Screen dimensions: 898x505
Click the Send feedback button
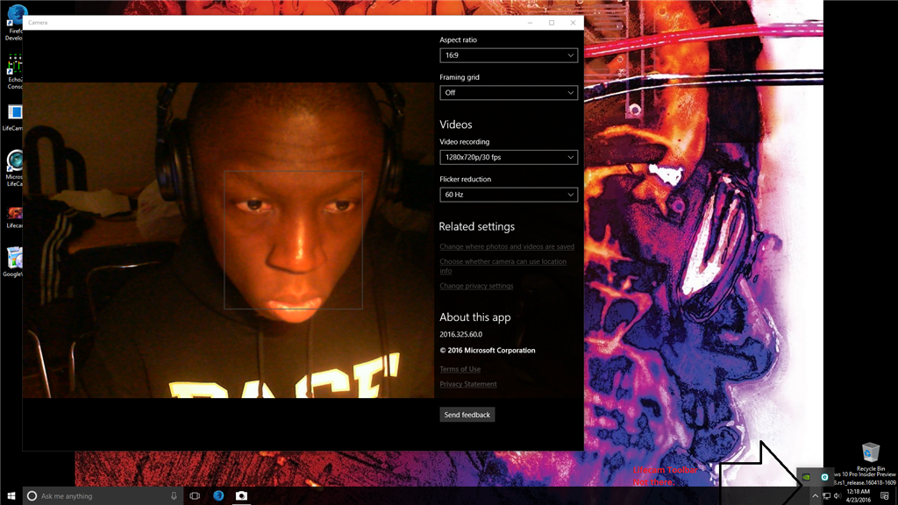click(467, 415)
